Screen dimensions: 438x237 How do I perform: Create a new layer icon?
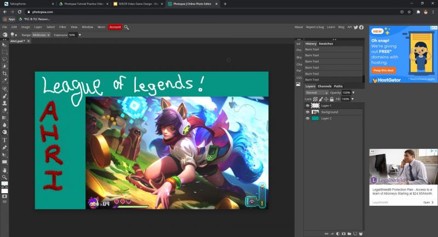pyautogui.click(x=355, y=234)
